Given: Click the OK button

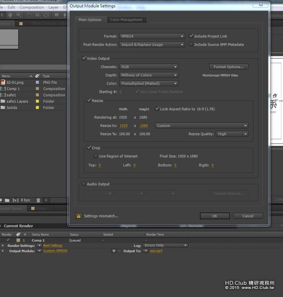Looking at the screenshot, I should [x=214, y=216].
